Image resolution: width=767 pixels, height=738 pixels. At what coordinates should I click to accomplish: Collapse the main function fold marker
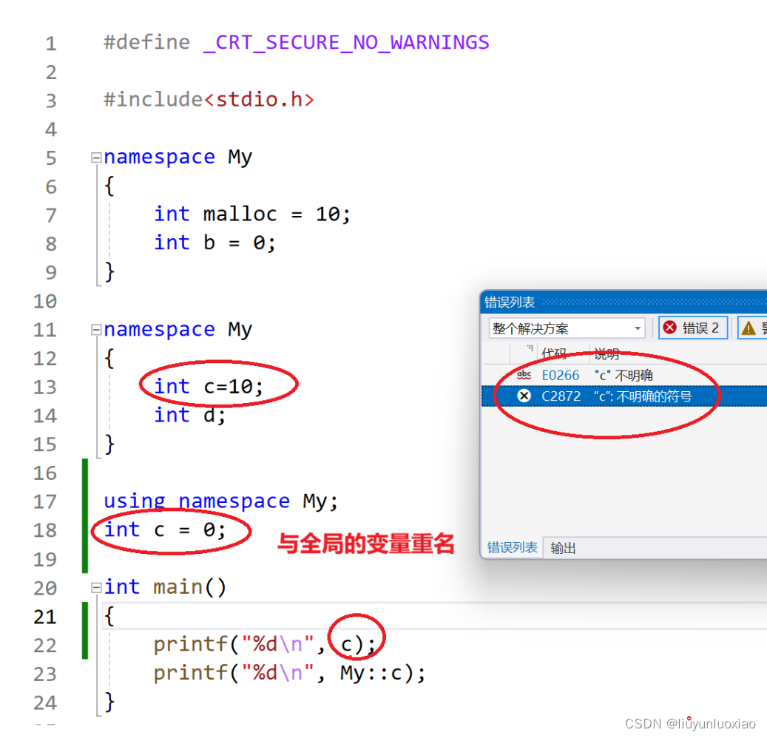coord(96,587)
